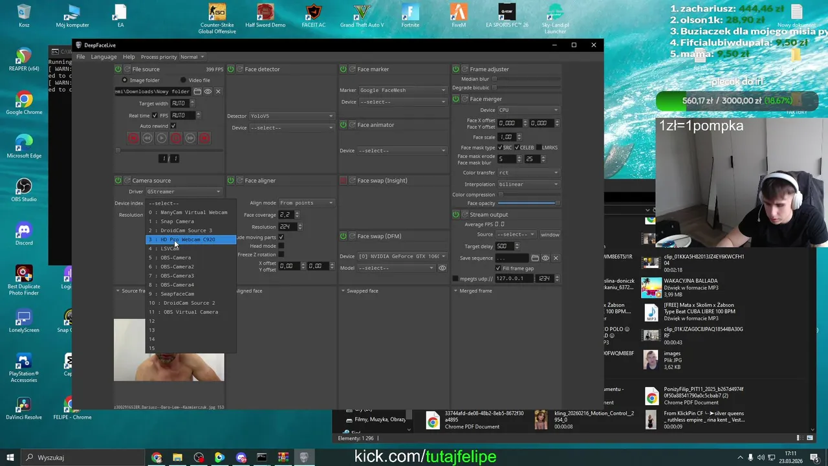Jump to last frame in File source
This screenshot has width=828, height=466.
204,138
